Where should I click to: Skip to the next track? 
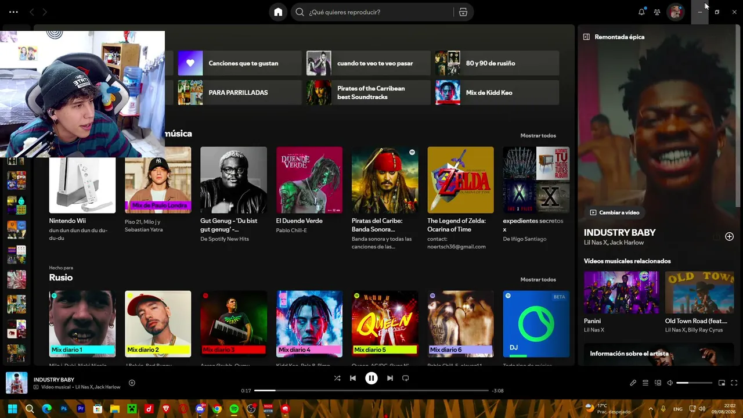click(390, 378)
